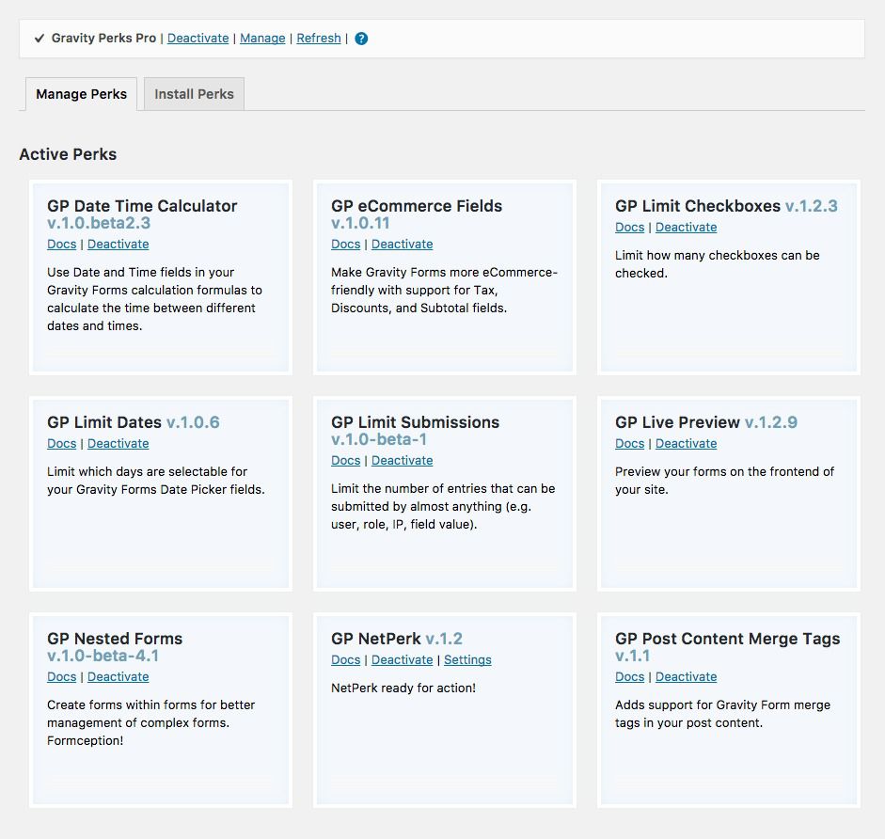Deactivate the GP Limit Checkboxes perk
Viewport: 885px width, 839px height.
tap(686, 228)
